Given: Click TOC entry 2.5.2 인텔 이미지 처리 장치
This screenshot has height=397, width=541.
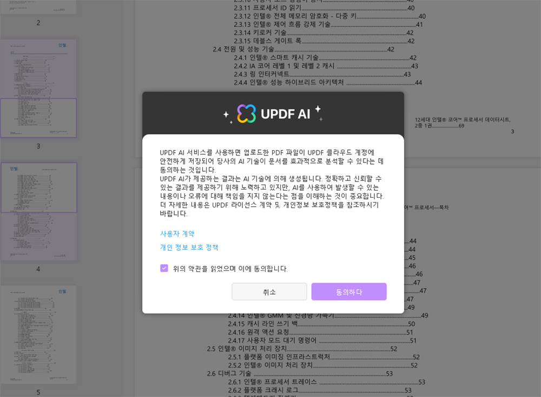Looking at the screenshot, I should pos(322,365).
